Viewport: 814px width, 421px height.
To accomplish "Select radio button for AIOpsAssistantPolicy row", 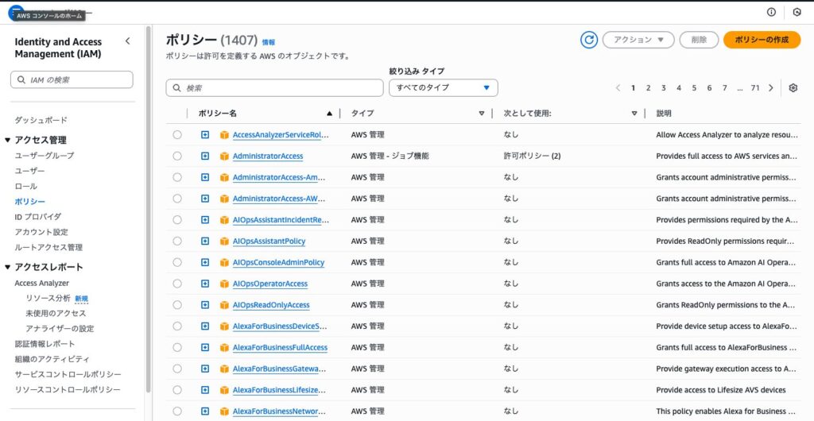I will (177, 241).
